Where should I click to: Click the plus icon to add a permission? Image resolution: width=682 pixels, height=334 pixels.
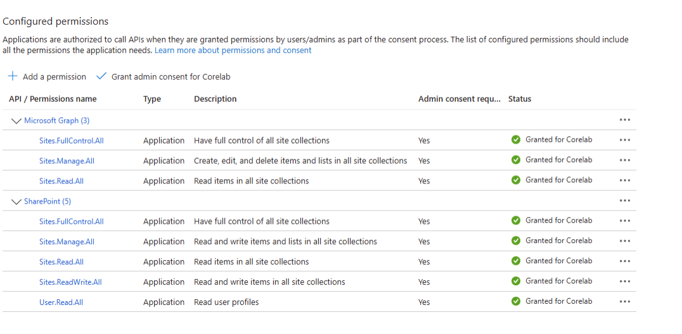[x=13, y=77]
